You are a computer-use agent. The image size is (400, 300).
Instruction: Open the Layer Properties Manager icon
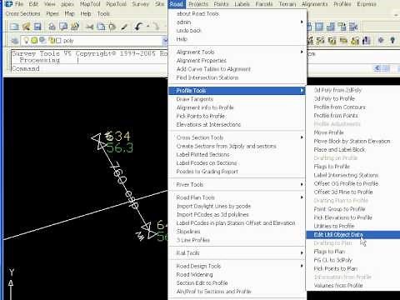pos(14,41)
